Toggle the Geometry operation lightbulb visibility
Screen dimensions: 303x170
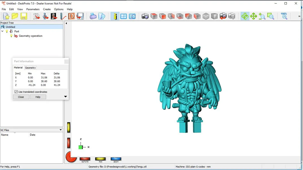click(x=11, y=36)
